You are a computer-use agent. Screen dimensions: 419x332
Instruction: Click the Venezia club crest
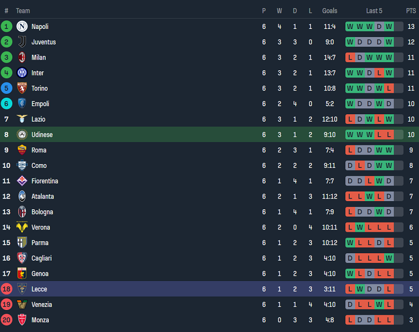coord(22,305)
